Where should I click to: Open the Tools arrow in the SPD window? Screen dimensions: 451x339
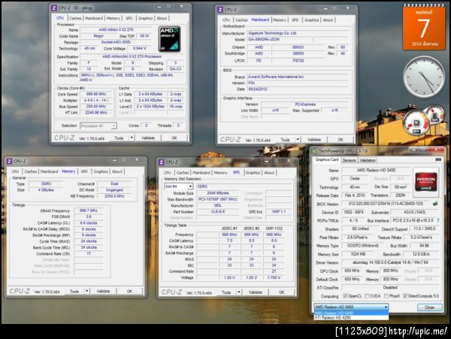pos(239,292)
